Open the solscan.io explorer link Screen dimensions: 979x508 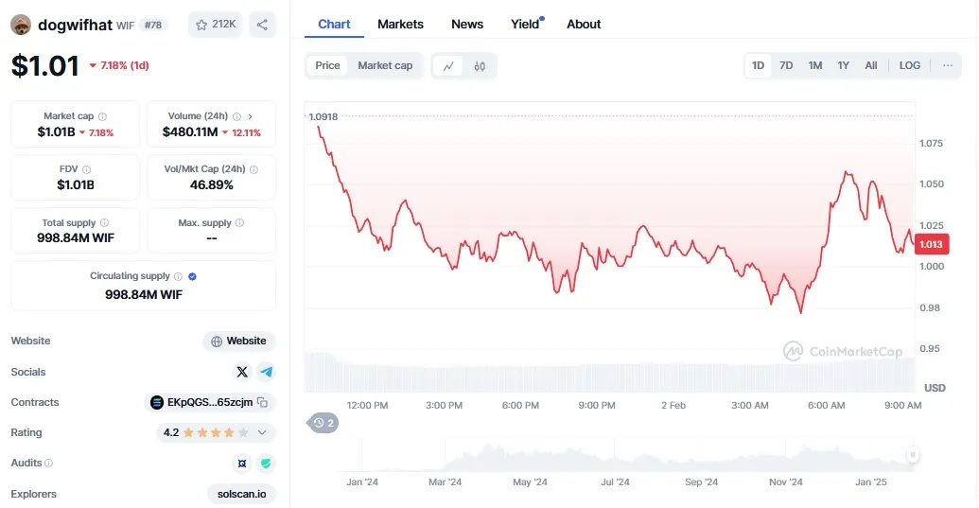241,494
